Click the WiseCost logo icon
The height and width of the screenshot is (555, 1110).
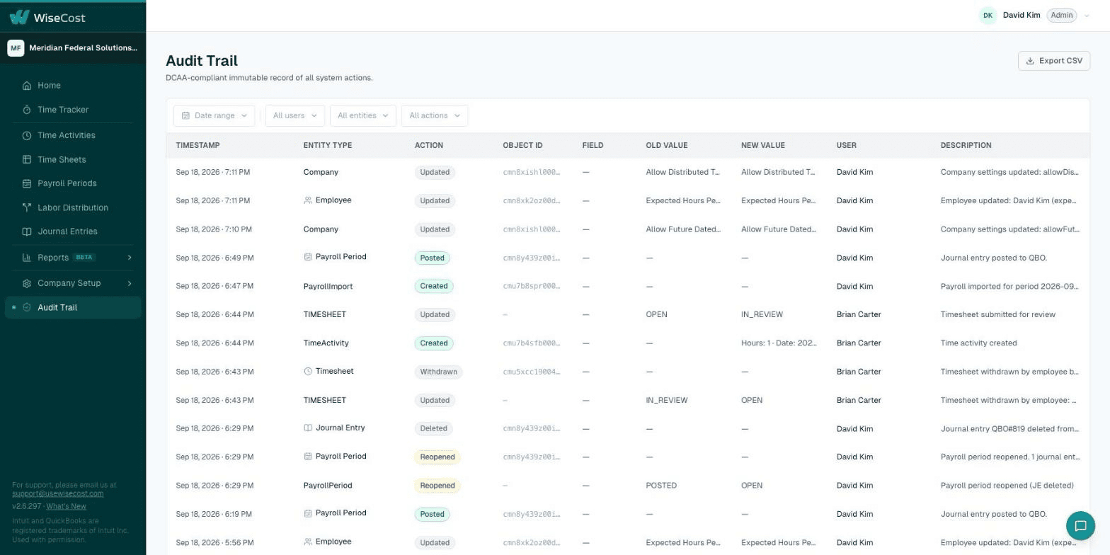(x=19, y=17)
